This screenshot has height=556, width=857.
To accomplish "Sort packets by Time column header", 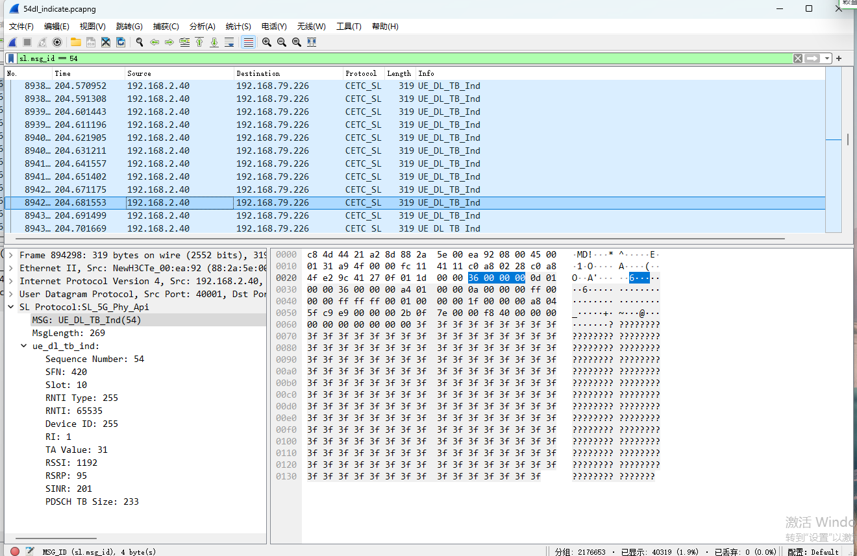I will (88, 73).
